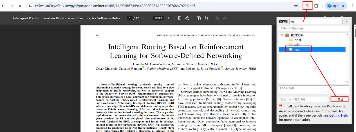Open the browser Extensions puzzle menu
Image resolution: width=356 pixels, height=132 pixels.
tap(316, 6)
